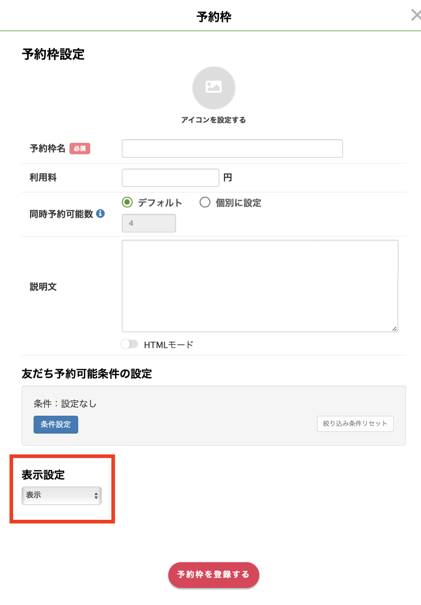Click the gray image placeholder icon
This screenshot has width=421, height=605.
pyautogui.click(x=214, y=88)
